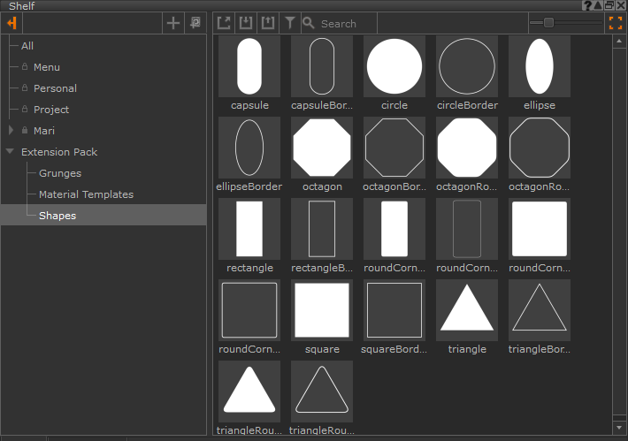
Task: Click the icon right of the plus button
Action: point(195,23)
